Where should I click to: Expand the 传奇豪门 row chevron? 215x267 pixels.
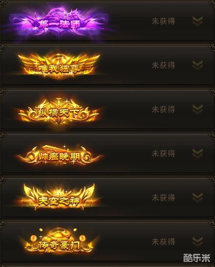click(198, 242)
